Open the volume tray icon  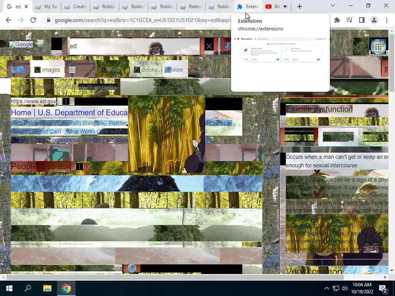[345, 288]
